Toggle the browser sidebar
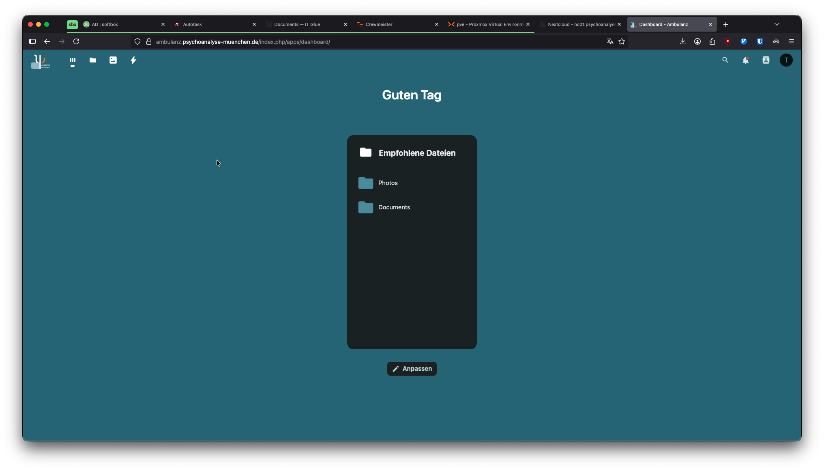The width and height of the screenshot is (824, 471). tap(32, 41)
